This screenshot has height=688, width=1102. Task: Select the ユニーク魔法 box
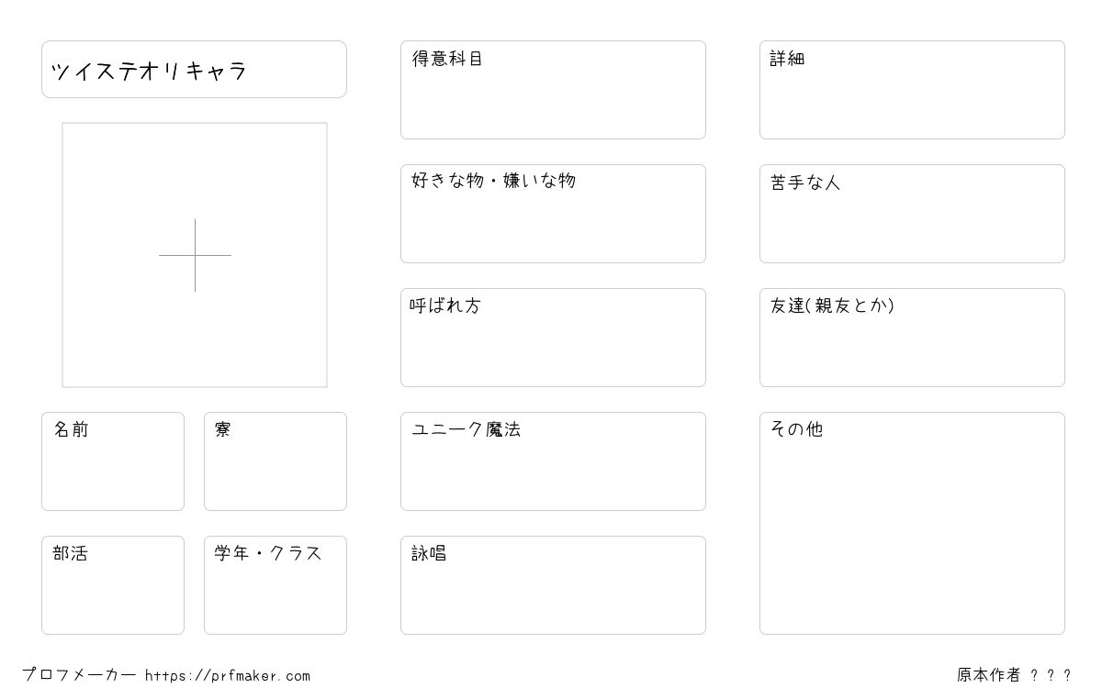click(553, 461)
